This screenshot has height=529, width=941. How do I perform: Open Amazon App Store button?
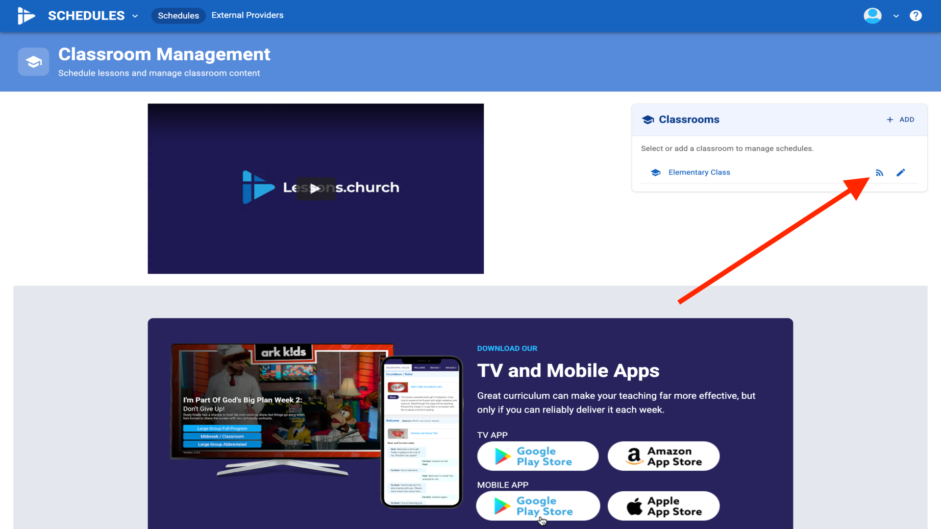[663, 457]
